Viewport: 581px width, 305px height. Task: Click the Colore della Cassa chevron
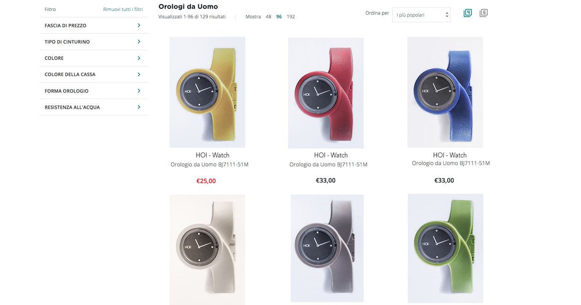tap(139, 74)
